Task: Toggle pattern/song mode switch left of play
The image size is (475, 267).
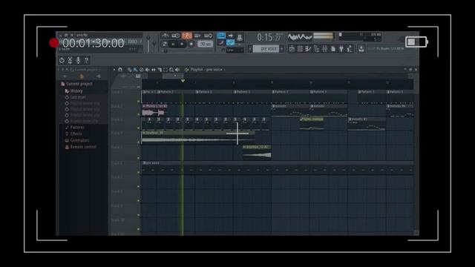Action: coord(165,44)
